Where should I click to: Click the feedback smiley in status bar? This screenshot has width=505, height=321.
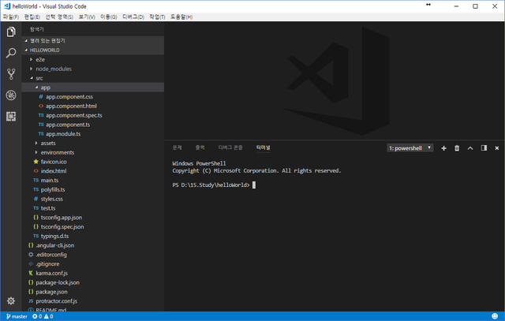click(x=495, y=316)
